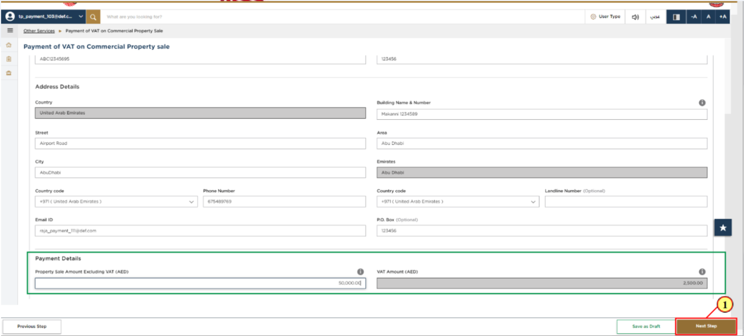Click the P.O. Box field

[x=542, y=231]
